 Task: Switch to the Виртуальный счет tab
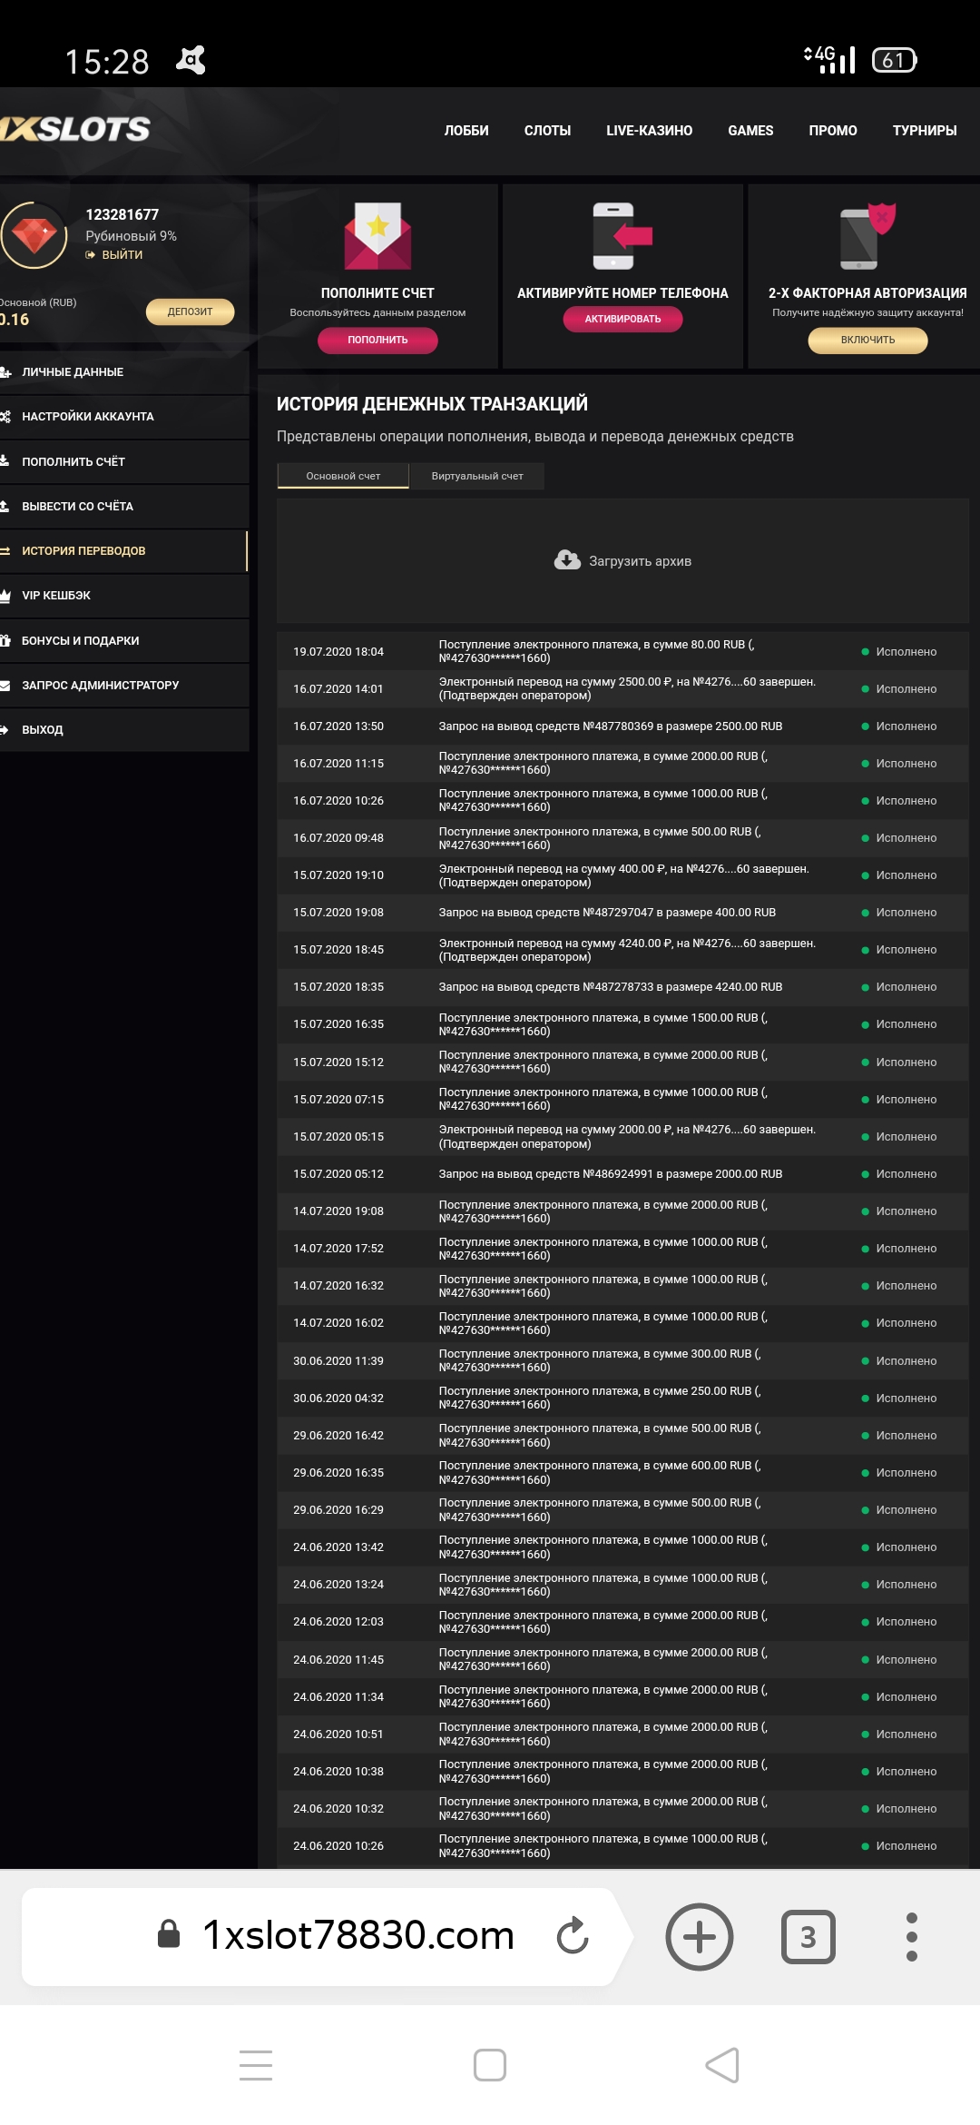[477, 476]
